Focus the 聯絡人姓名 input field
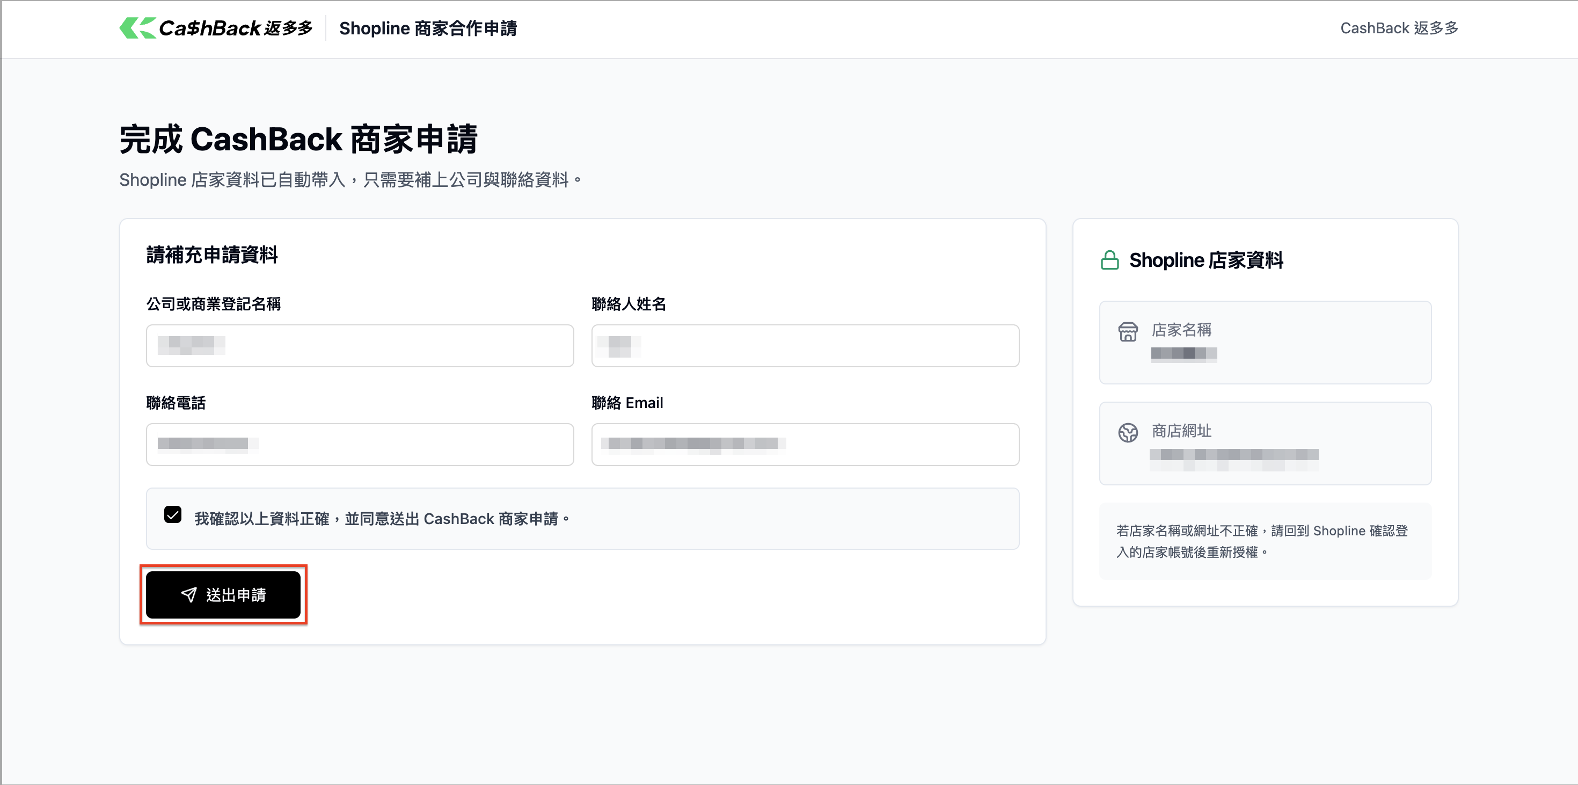Screen dimensions: 1578x785 coord(805,346)
